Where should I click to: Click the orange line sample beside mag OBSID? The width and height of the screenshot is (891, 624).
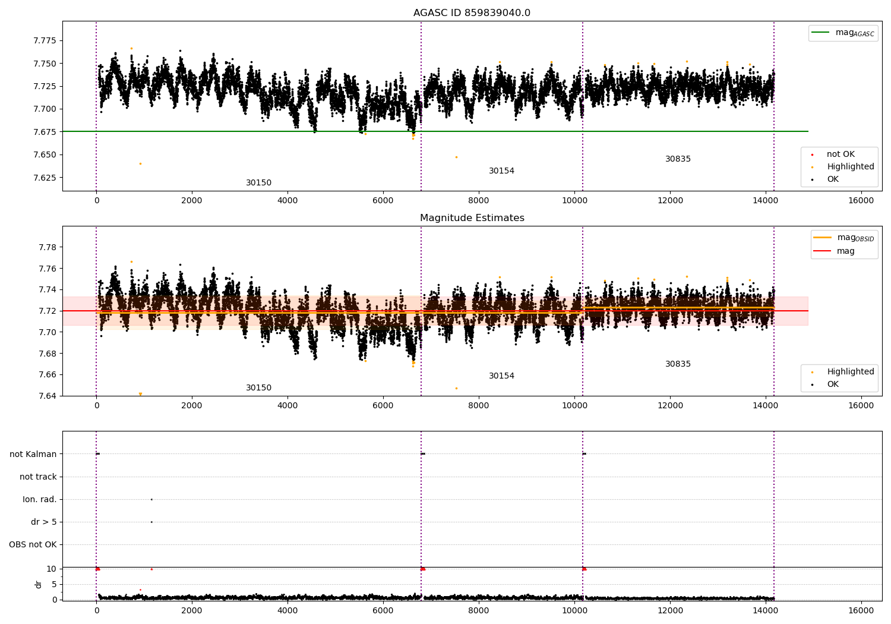click(822, 238)
